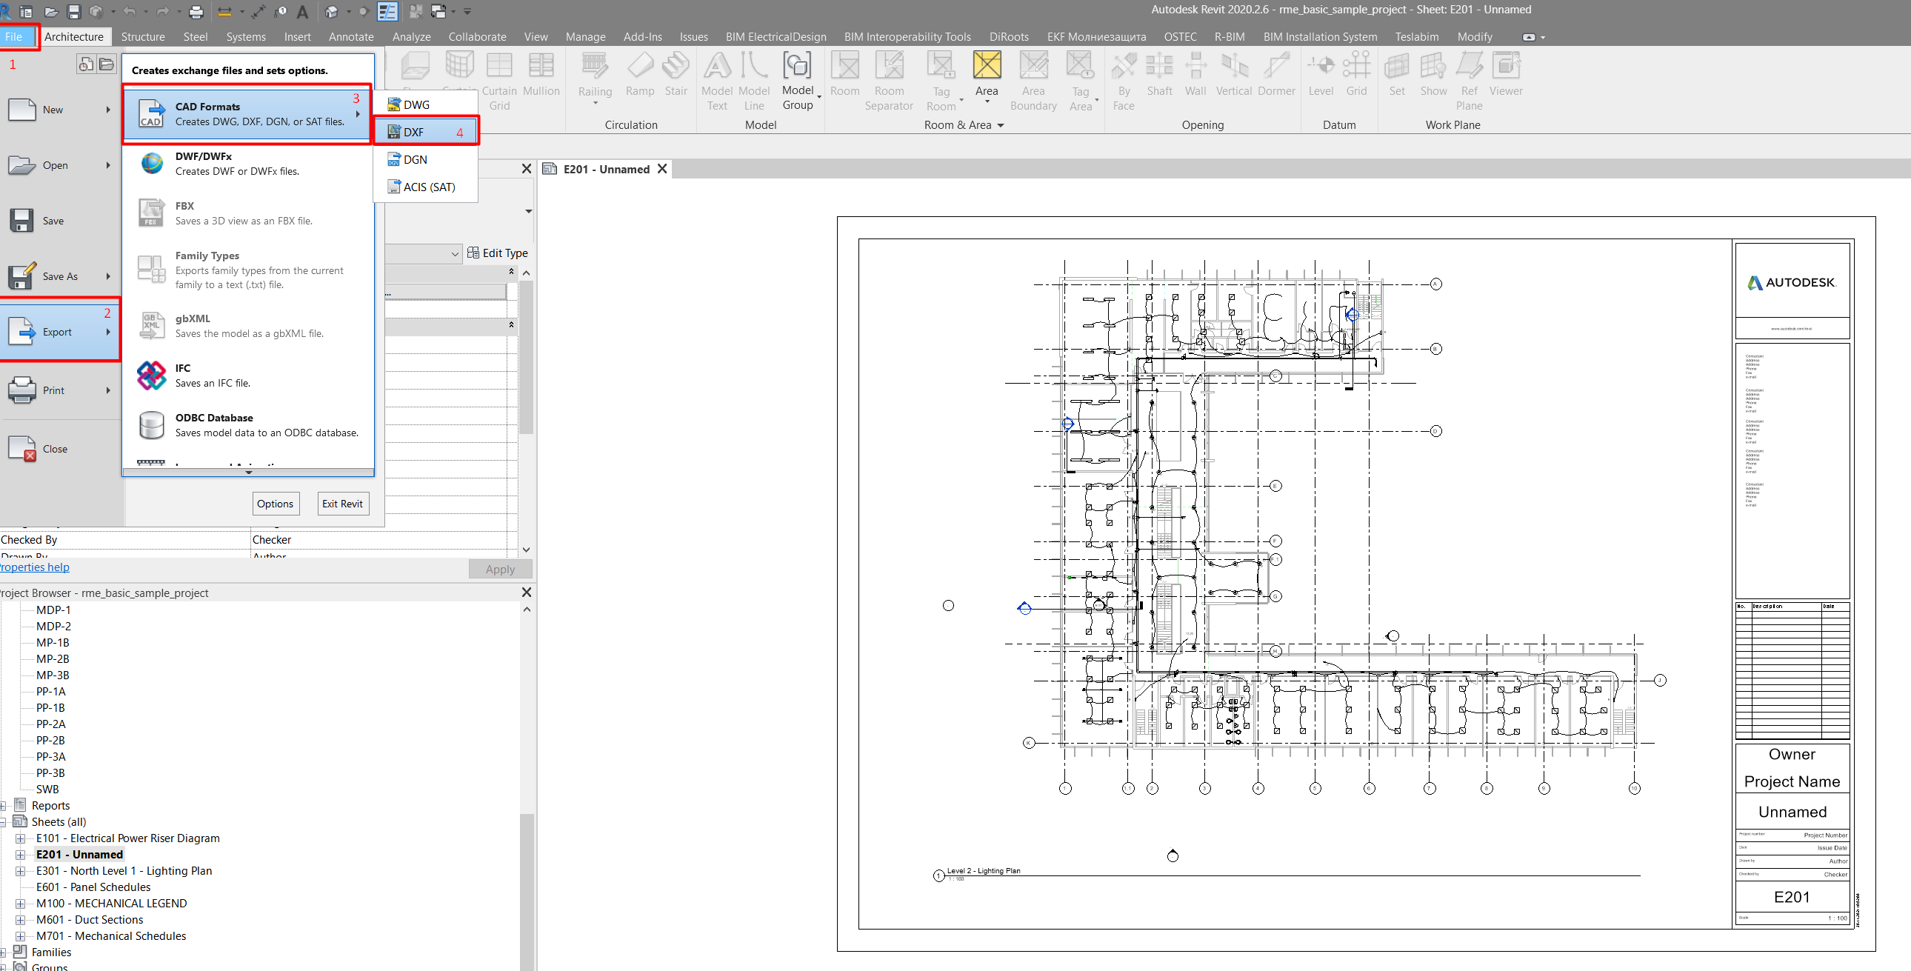Select the Measure Between Two References tool
The image size is (1911, 971).
point(224,12)
